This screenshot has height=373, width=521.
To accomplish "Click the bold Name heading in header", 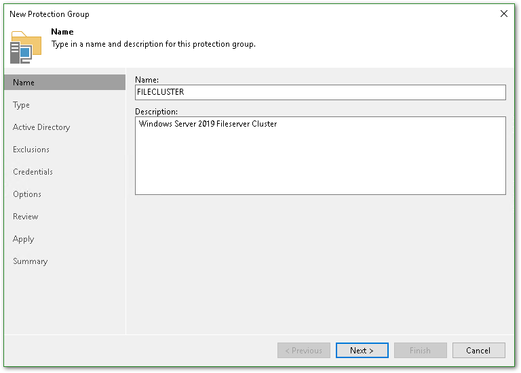I will (62, 32).
